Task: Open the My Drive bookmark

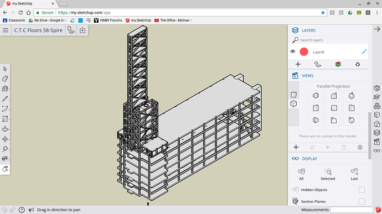Action: [48, 20]
